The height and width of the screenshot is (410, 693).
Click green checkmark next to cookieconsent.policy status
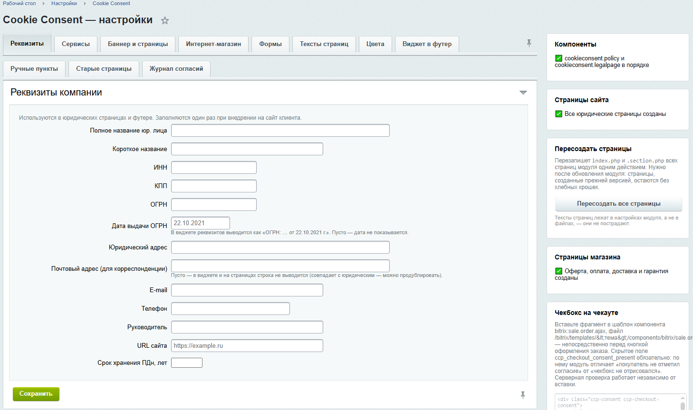[558, 58]
